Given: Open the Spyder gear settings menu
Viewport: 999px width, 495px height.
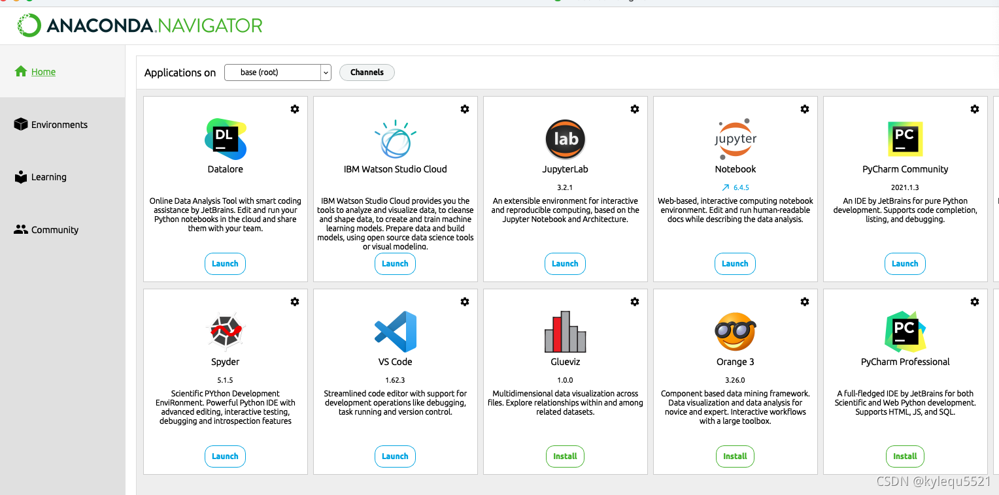Looking at the screenshot, I should click(x=295, y=302).
